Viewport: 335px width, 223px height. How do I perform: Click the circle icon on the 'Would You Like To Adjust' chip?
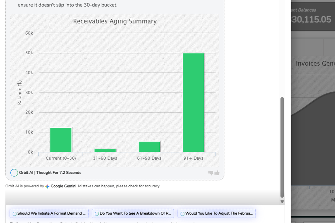(x=182, y=214)
